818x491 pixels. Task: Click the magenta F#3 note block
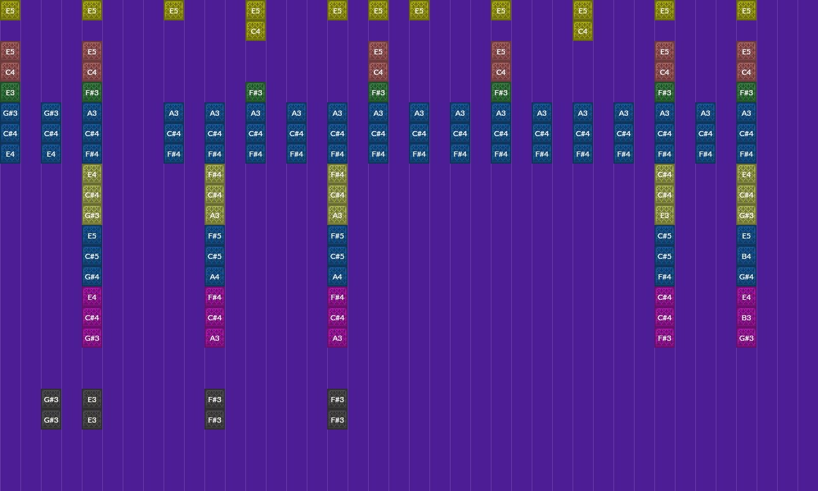[x=665, y=338]
